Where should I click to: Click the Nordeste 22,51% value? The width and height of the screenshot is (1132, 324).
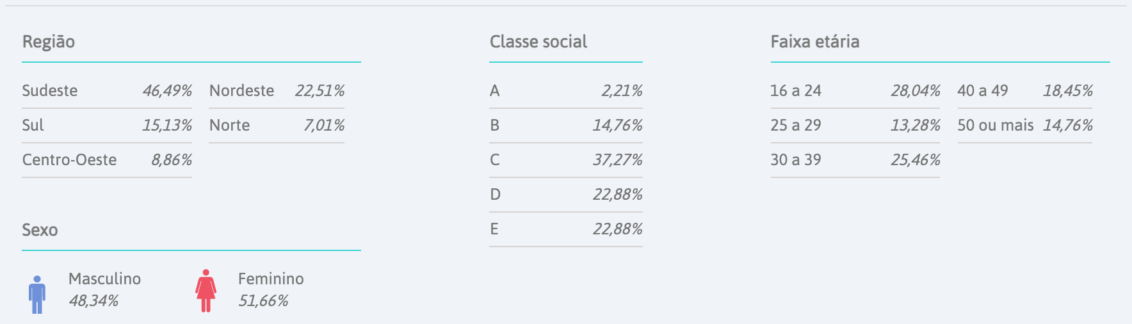coord(320,91)
